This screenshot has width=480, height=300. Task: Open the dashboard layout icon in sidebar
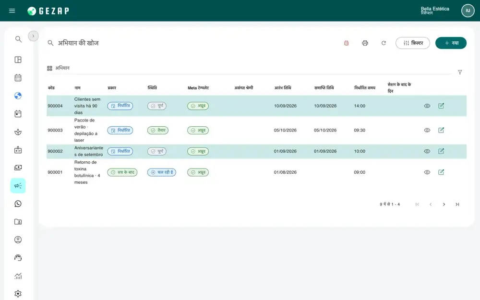click(x=18, y=60)
